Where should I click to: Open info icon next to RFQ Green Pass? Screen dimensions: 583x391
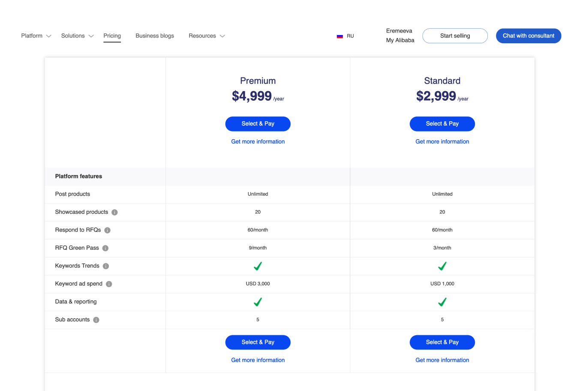105,248
